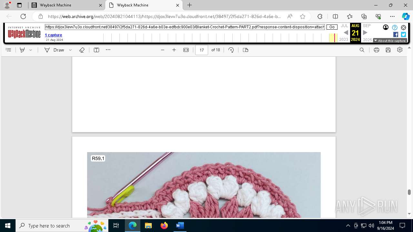Open Browser essentials
This screenshot has height=232, width=413.
(378, 16)
